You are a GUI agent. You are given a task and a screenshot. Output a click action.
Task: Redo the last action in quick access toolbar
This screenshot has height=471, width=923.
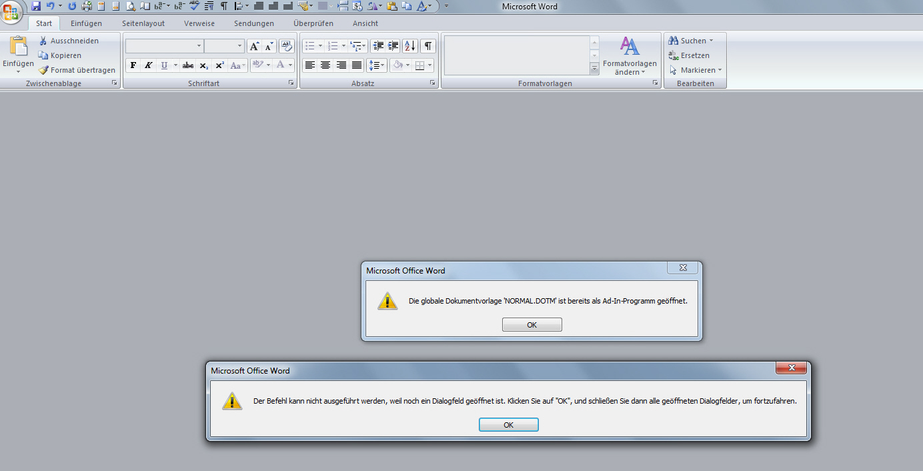point(72,6)
